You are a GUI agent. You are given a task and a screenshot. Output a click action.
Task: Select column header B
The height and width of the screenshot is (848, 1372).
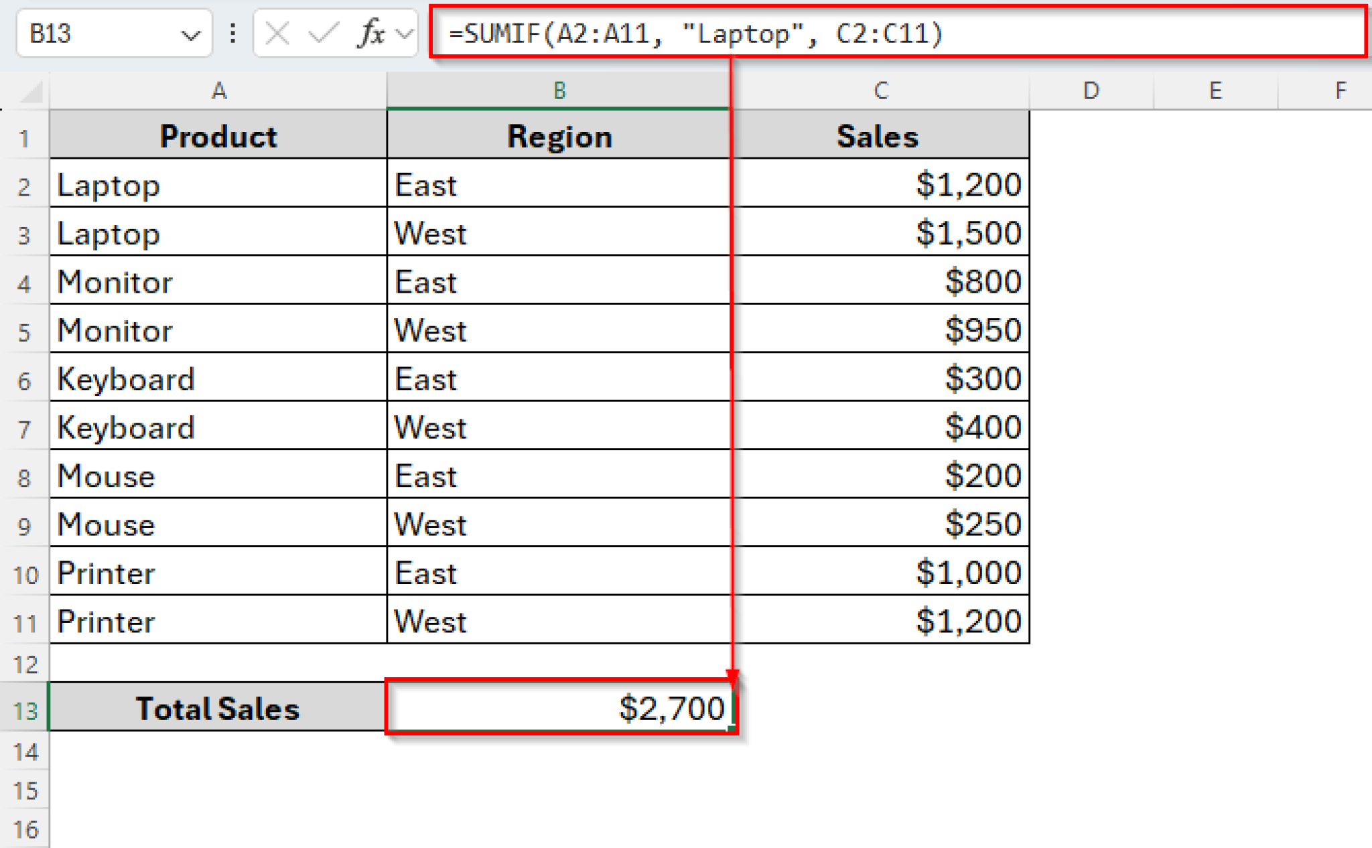(559, 89)
